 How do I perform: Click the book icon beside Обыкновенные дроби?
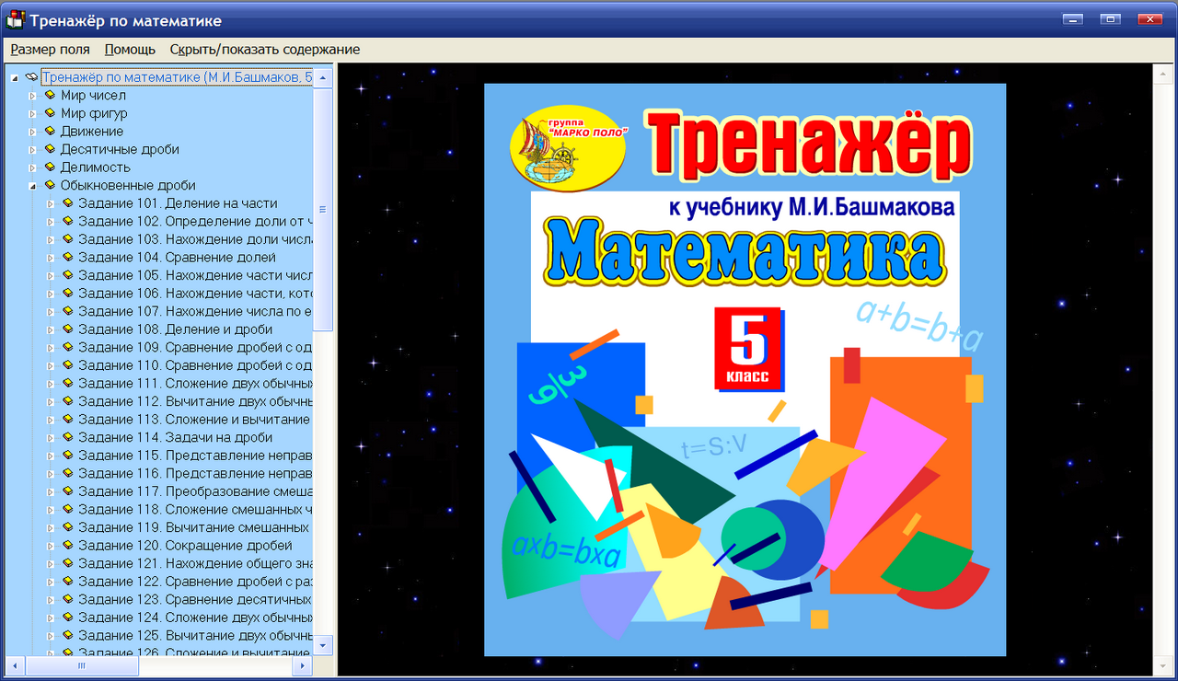[x=50, y=185]
